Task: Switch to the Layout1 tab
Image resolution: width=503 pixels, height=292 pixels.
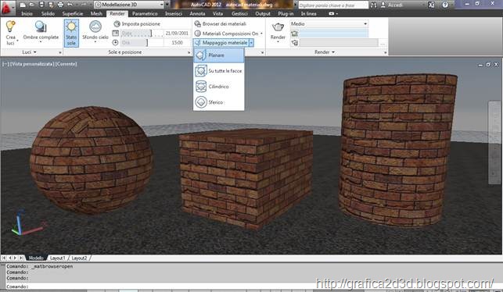Action: pos(57,258)
